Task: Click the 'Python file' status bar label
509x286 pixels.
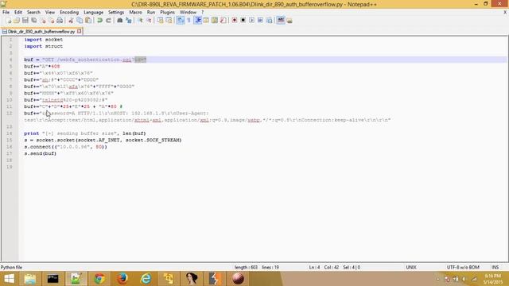Action: (11, 268)
